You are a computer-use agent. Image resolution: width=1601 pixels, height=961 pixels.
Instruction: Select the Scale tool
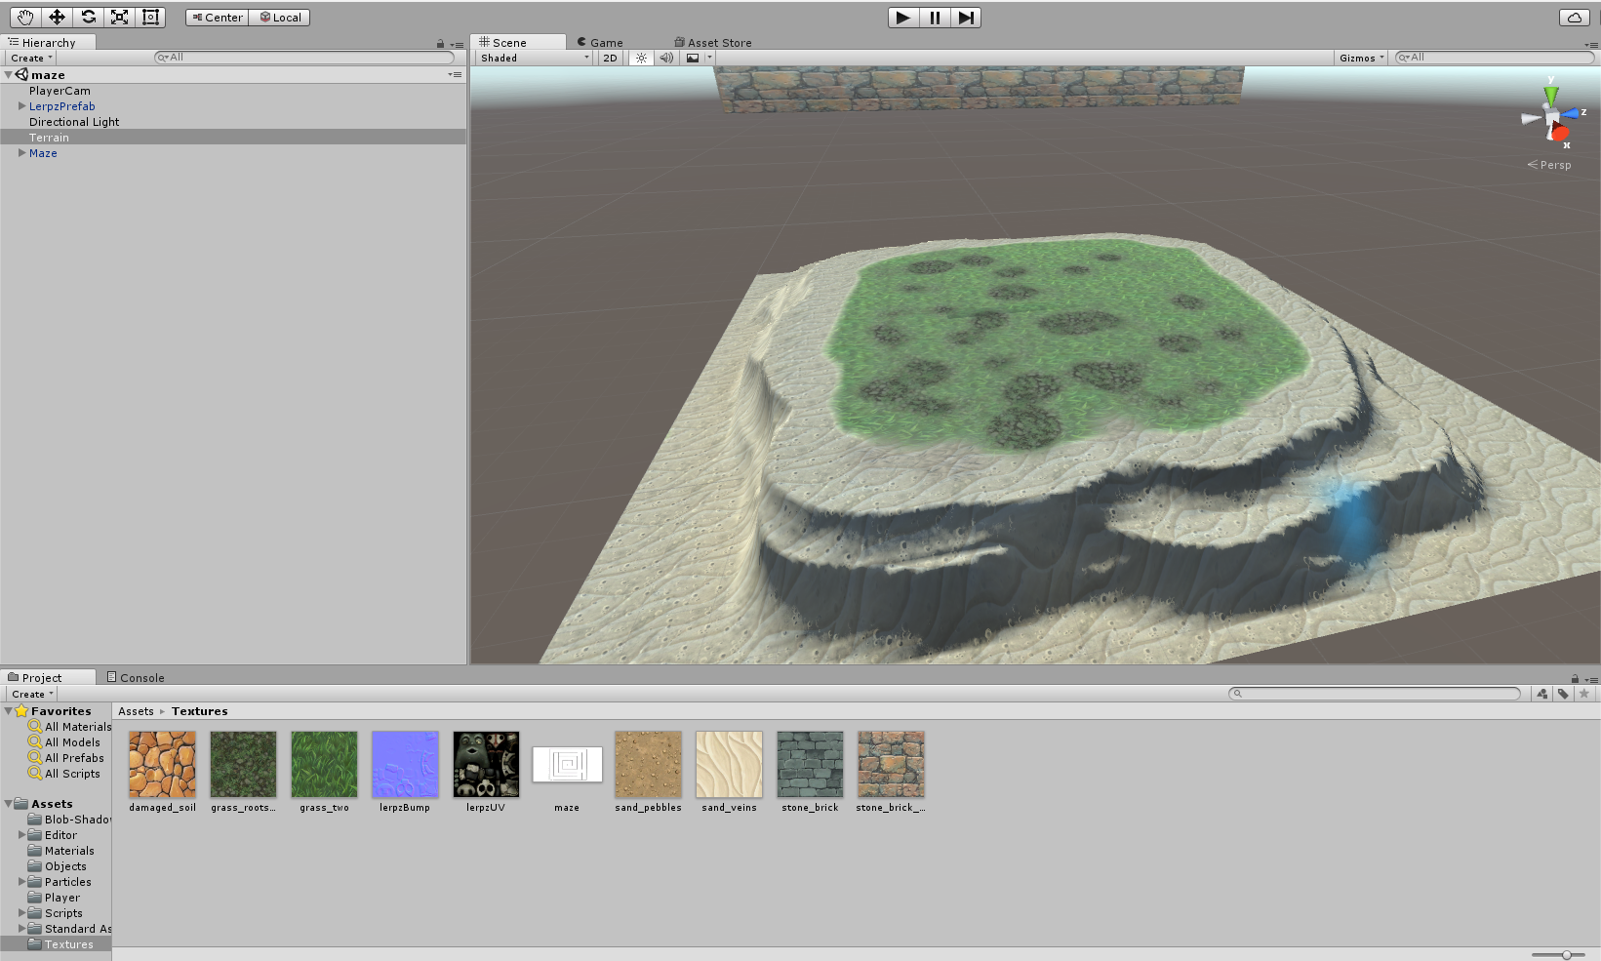pyautogui.click(x=119, y=18)
